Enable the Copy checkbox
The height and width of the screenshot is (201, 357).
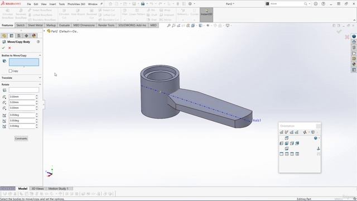(x=11, y=71)
